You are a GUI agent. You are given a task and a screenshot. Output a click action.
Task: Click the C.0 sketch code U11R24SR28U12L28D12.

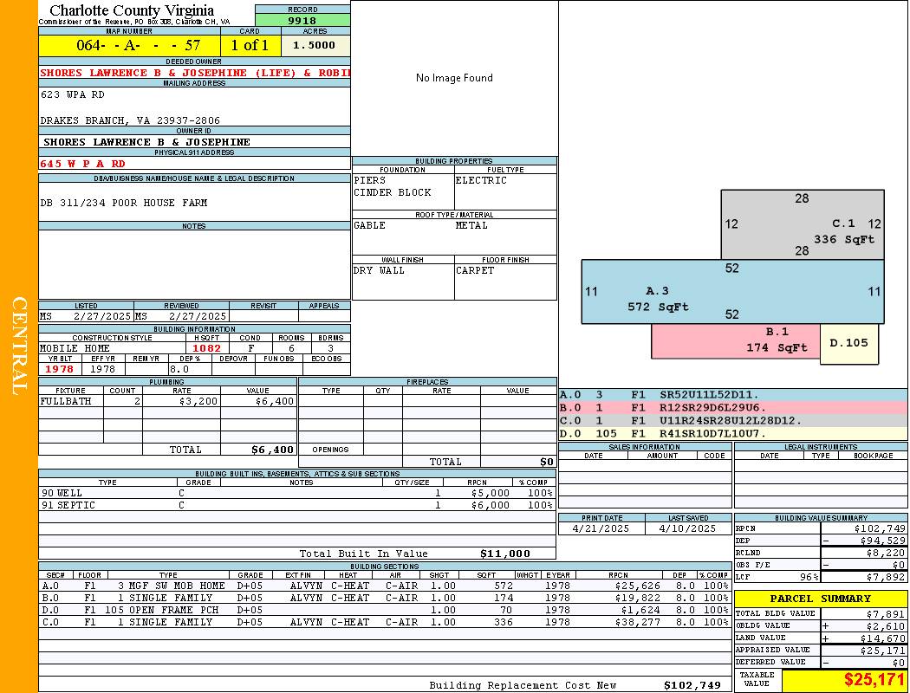point(730,420)
